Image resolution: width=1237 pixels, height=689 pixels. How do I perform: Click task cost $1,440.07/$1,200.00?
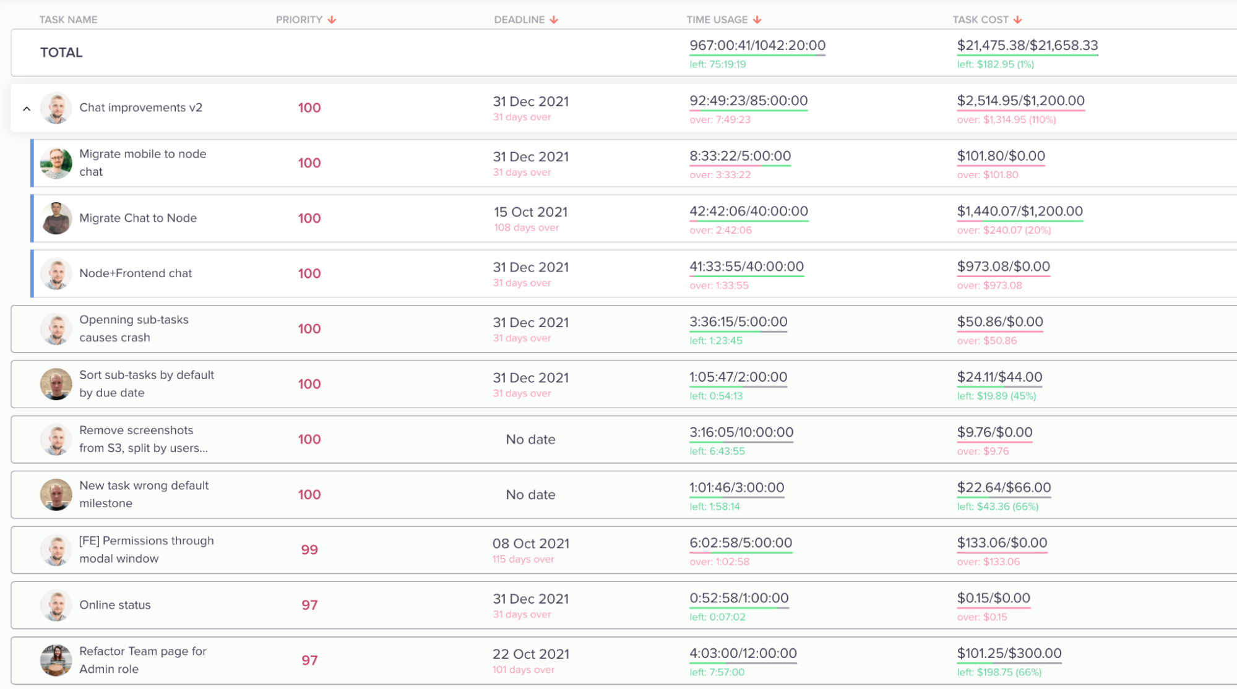pos(1020,212)
